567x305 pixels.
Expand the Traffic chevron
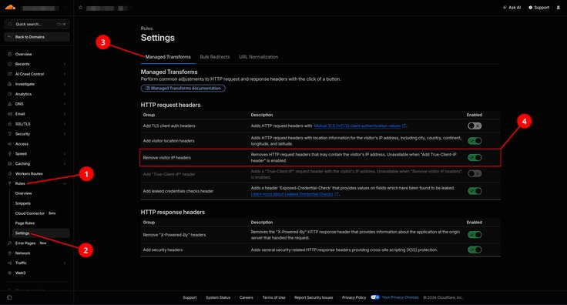click(65, 263)
